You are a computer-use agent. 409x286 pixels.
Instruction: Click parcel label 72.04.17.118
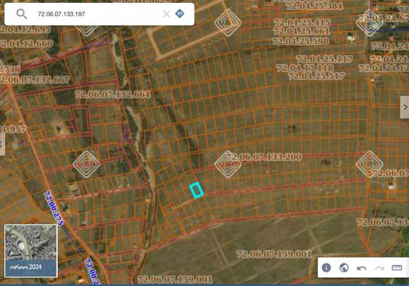tap(305, 68)
